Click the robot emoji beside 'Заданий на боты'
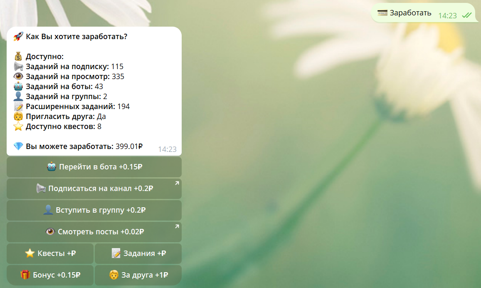The height and width of the screenshot is (288, 481). 18,87
